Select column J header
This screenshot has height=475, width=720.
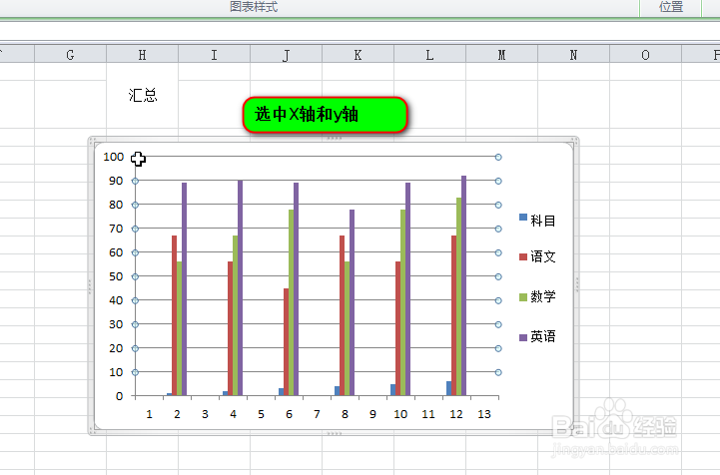(286, 55)
